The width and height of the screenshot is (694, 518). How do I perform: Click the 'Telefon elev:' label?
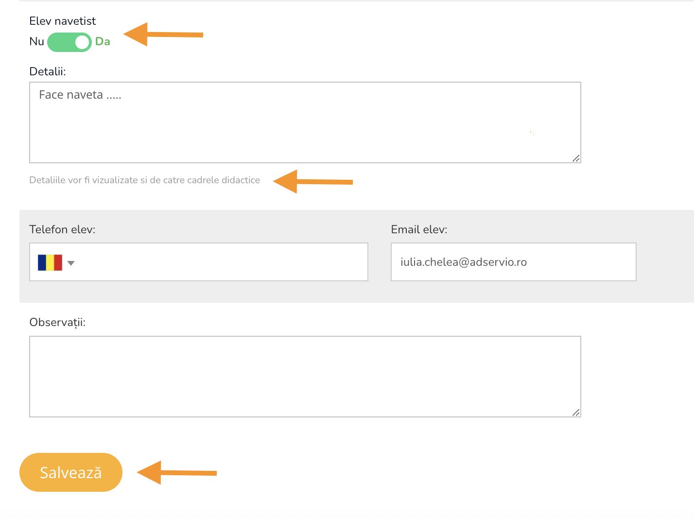click(62, 229)
